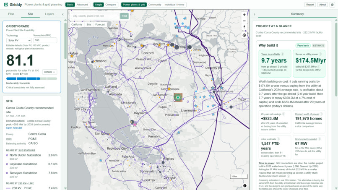338x190 pixels.
Task: Collapse the left panel chevron
Action: [x=63, y=14]
